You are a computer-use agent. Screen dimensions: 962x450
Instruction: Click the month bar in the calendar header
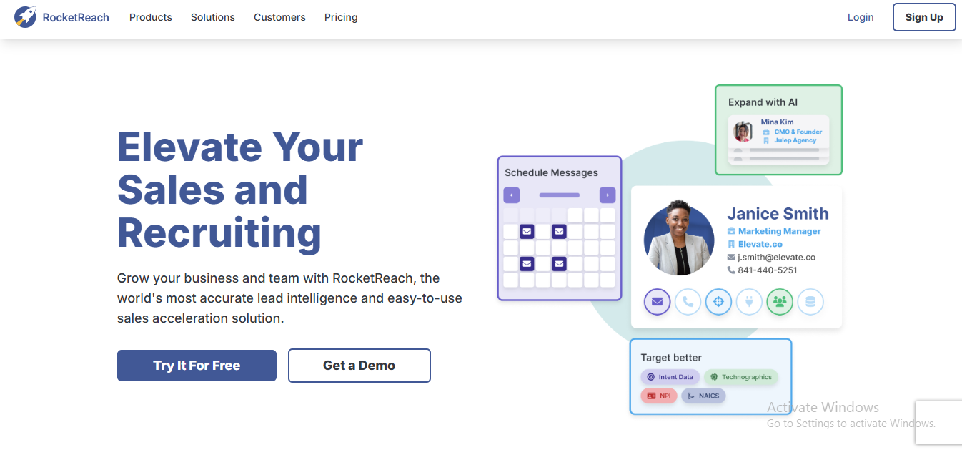(x=560, y=195)
